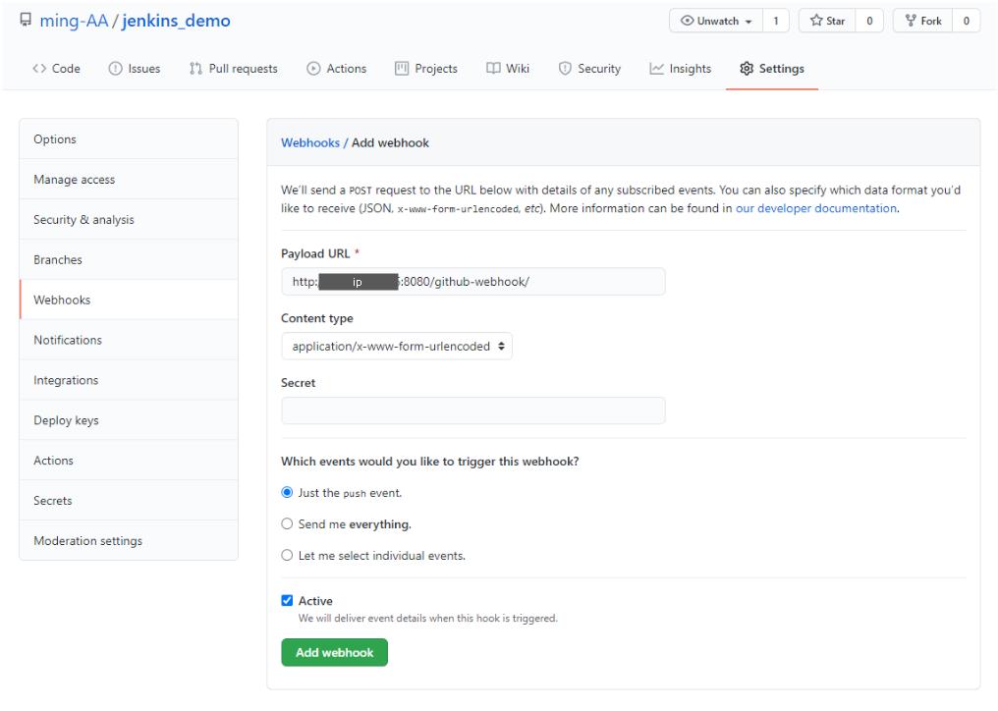This screenshot has width=998, height=711.
Task: Click the fork icon in Fork button
Action: 911,21
